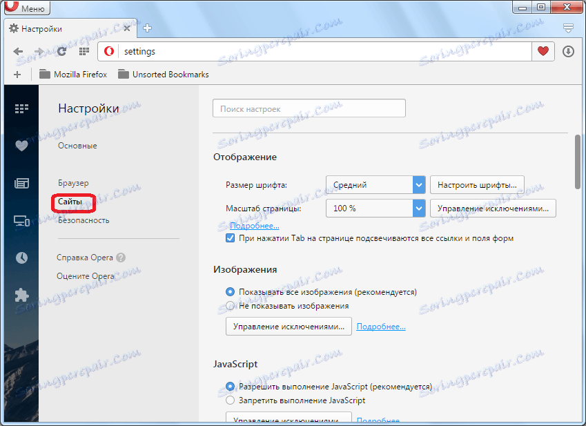Select Запретить выполнение JavaScript radio button
The image size is (586, 426).
click(x=231, y=400)
